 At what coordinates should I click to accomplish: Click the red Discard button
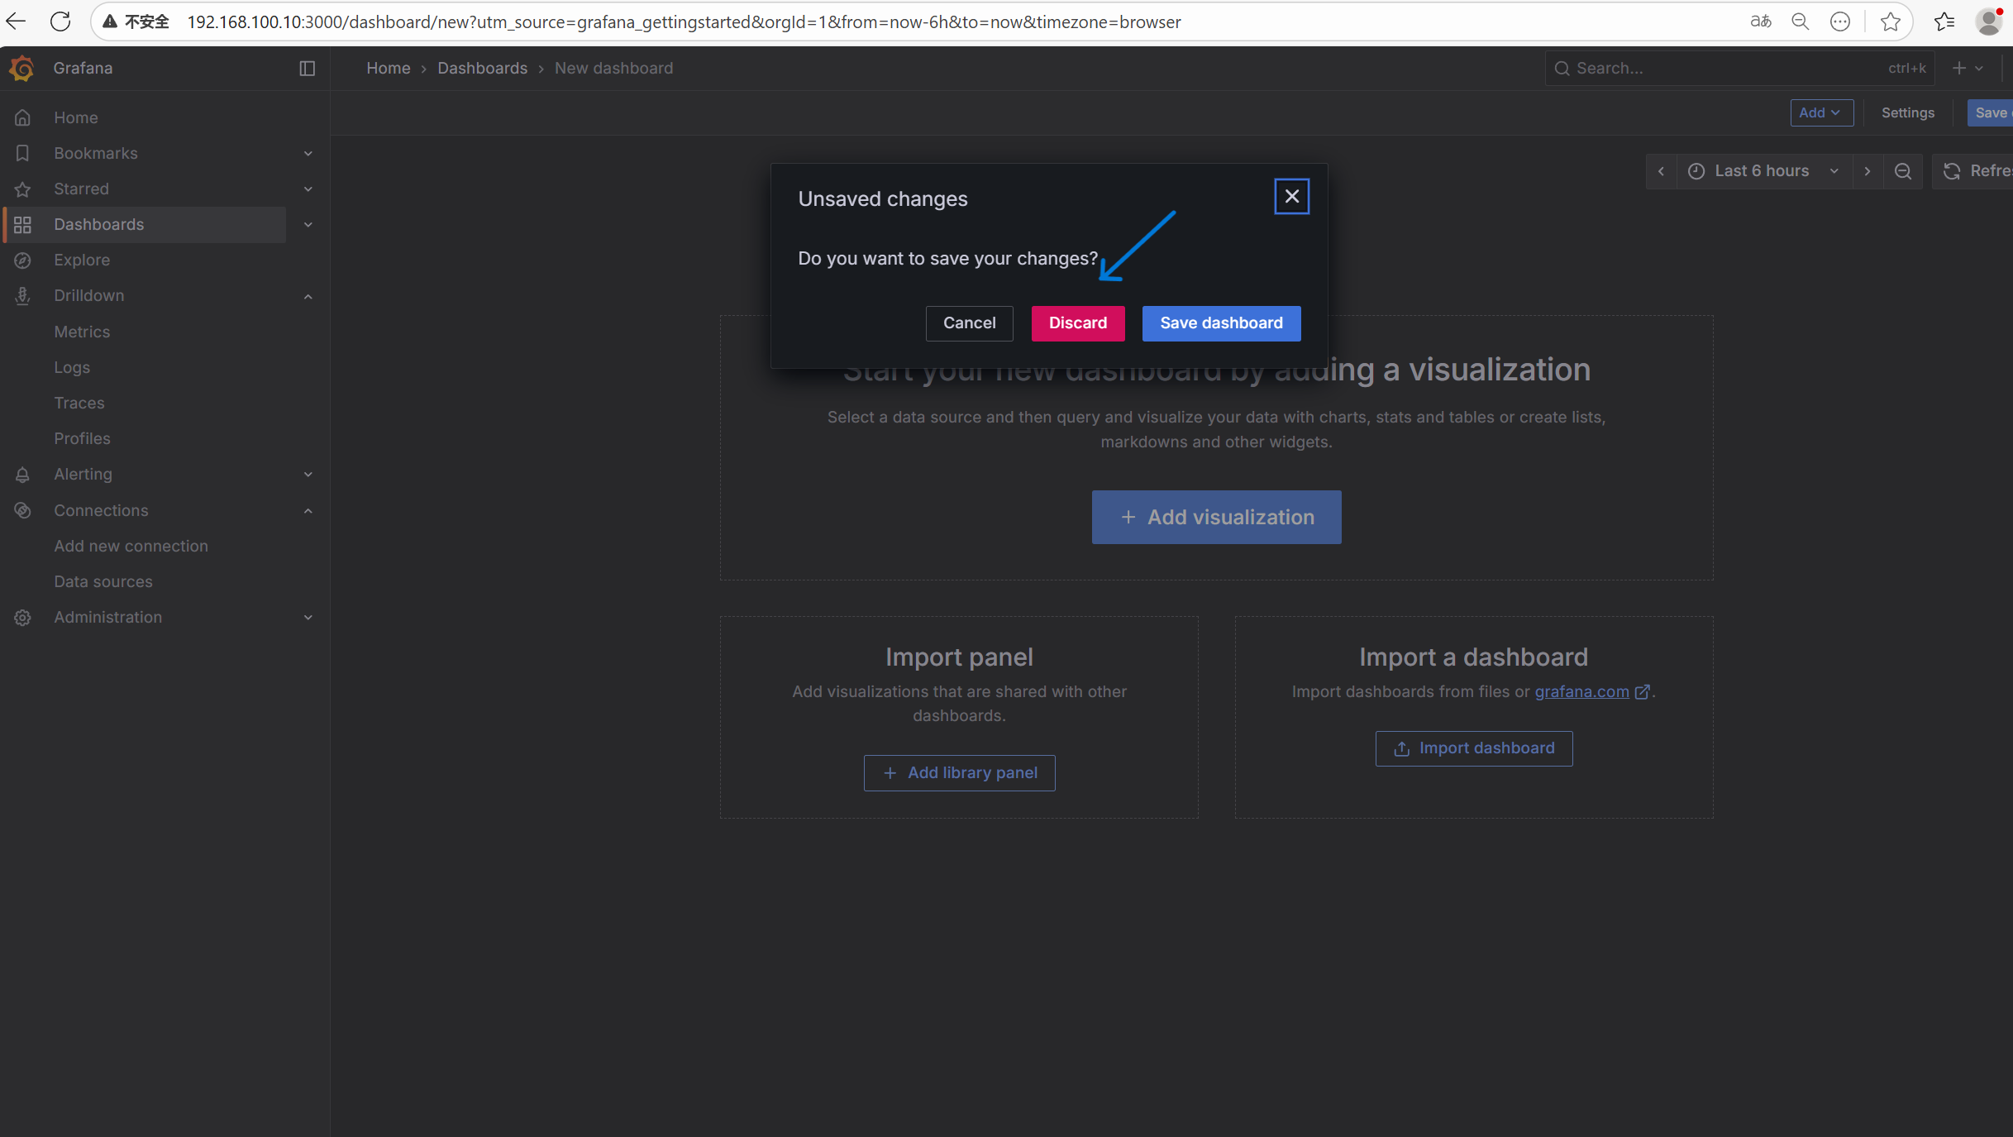[x=1077, y=323]
